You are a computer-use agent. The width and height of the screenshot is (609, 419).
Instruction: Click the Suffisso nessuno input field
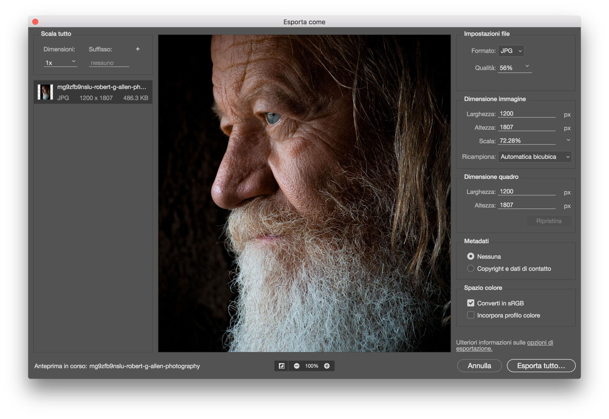(x=109, y=63)
